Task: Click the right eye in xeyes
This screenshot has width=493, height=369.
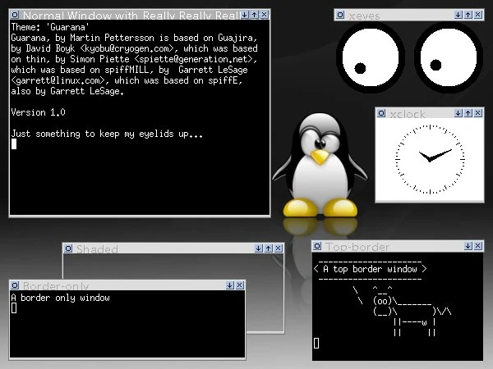Action: click(x=449, y=57)
